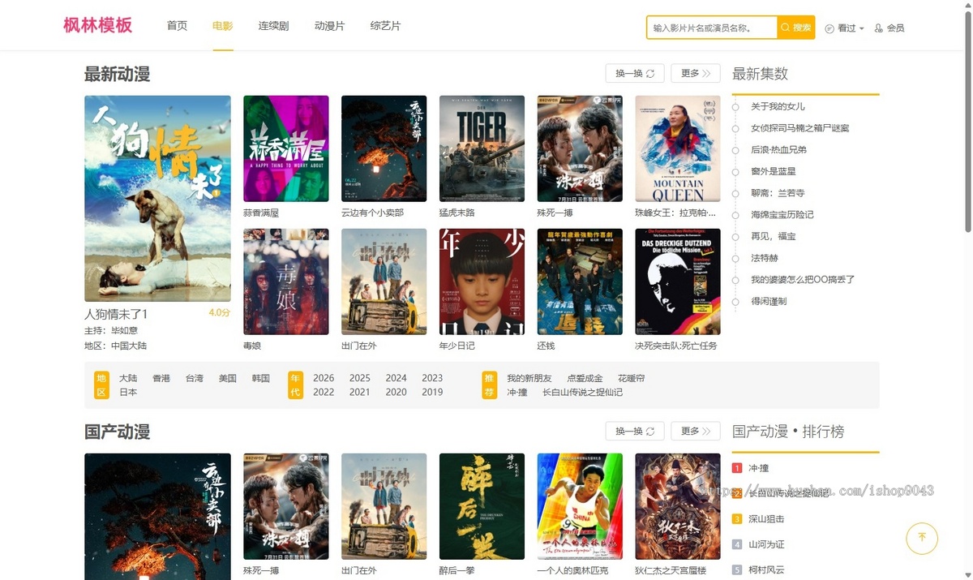Click the orange 搜索 search button
973x580 pixels.
click(796, 28)
